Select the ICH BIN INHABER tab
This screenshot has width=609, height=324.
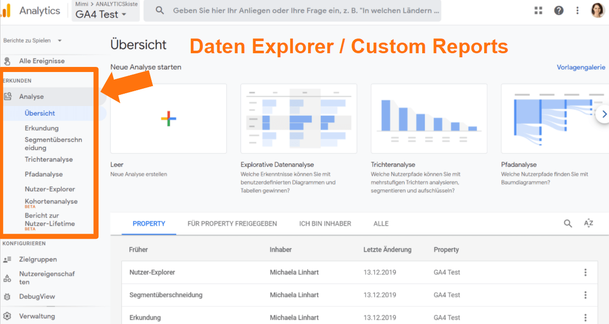[325, 224]
